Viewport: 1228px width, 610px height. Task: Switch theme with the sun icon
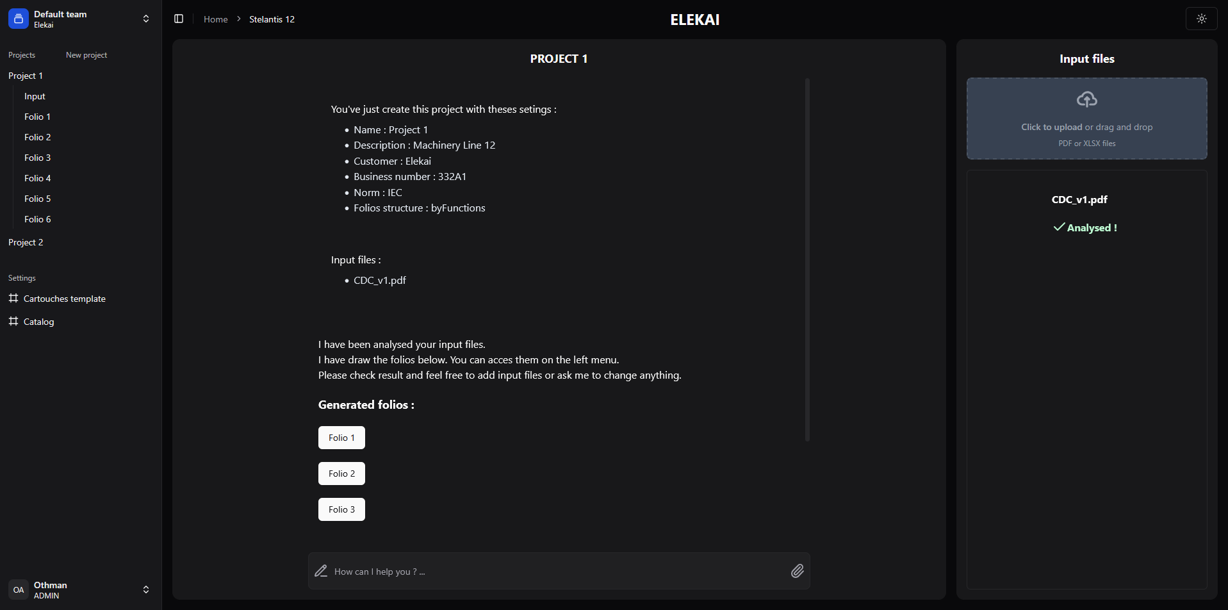(x=1201, y=19)
